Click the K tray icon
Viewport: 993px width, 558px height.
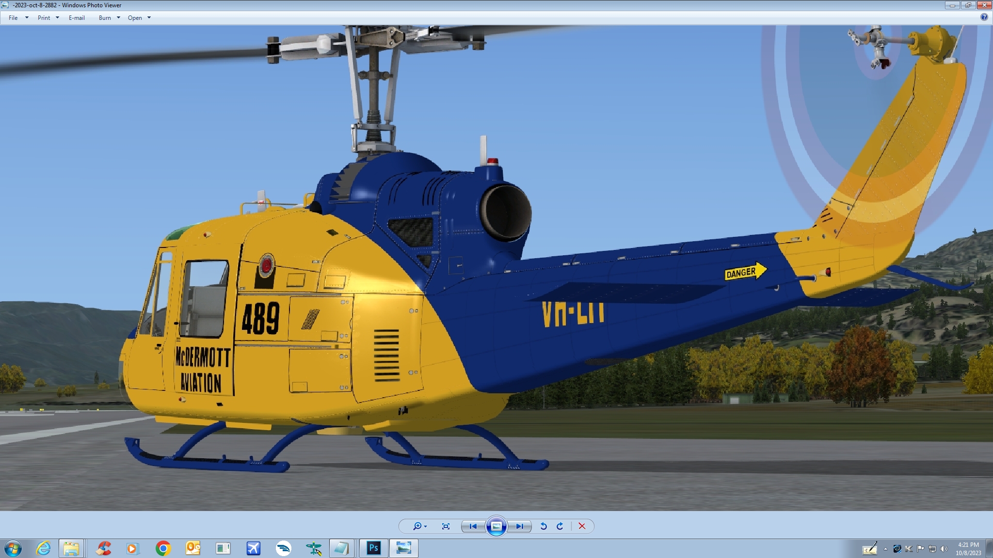coord(909,549)
